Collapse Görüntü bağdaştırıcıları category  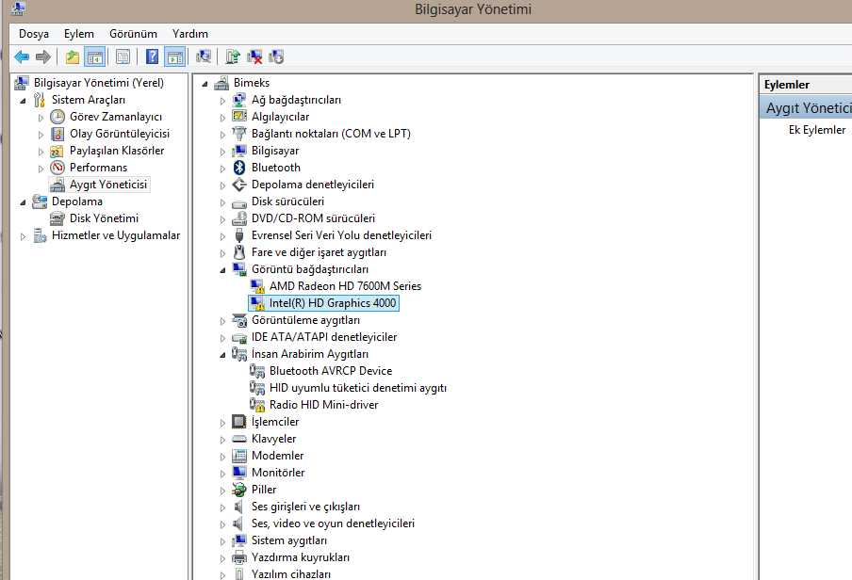pos(222,270)
